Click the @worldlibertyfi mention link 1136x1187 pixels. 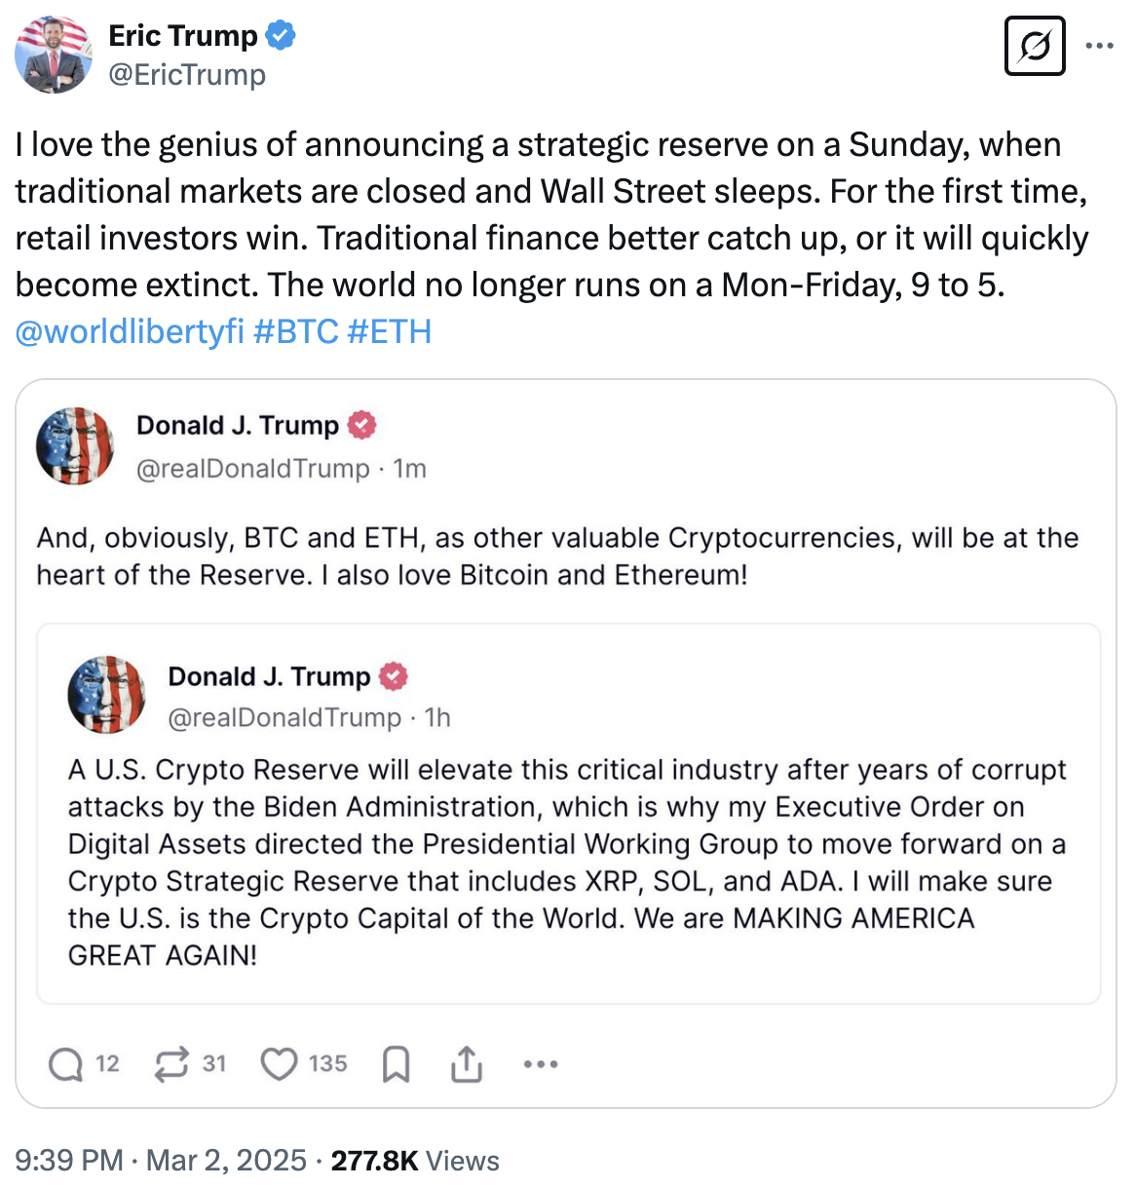(130, 332)
